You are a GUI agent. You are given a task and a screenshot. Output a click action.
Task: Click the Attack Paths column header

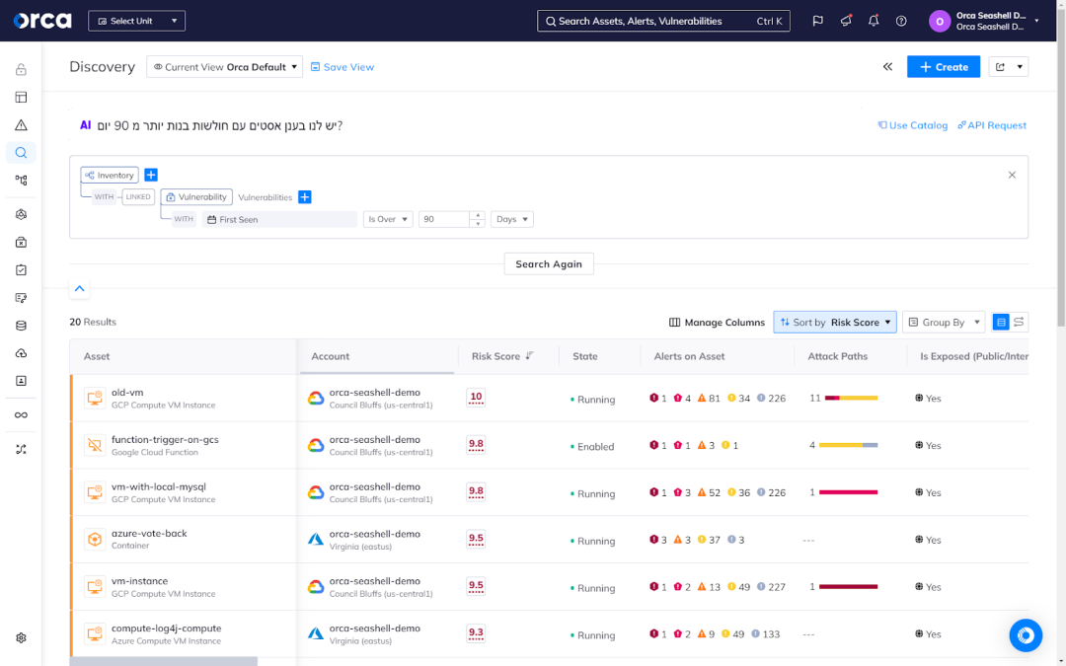838,356
